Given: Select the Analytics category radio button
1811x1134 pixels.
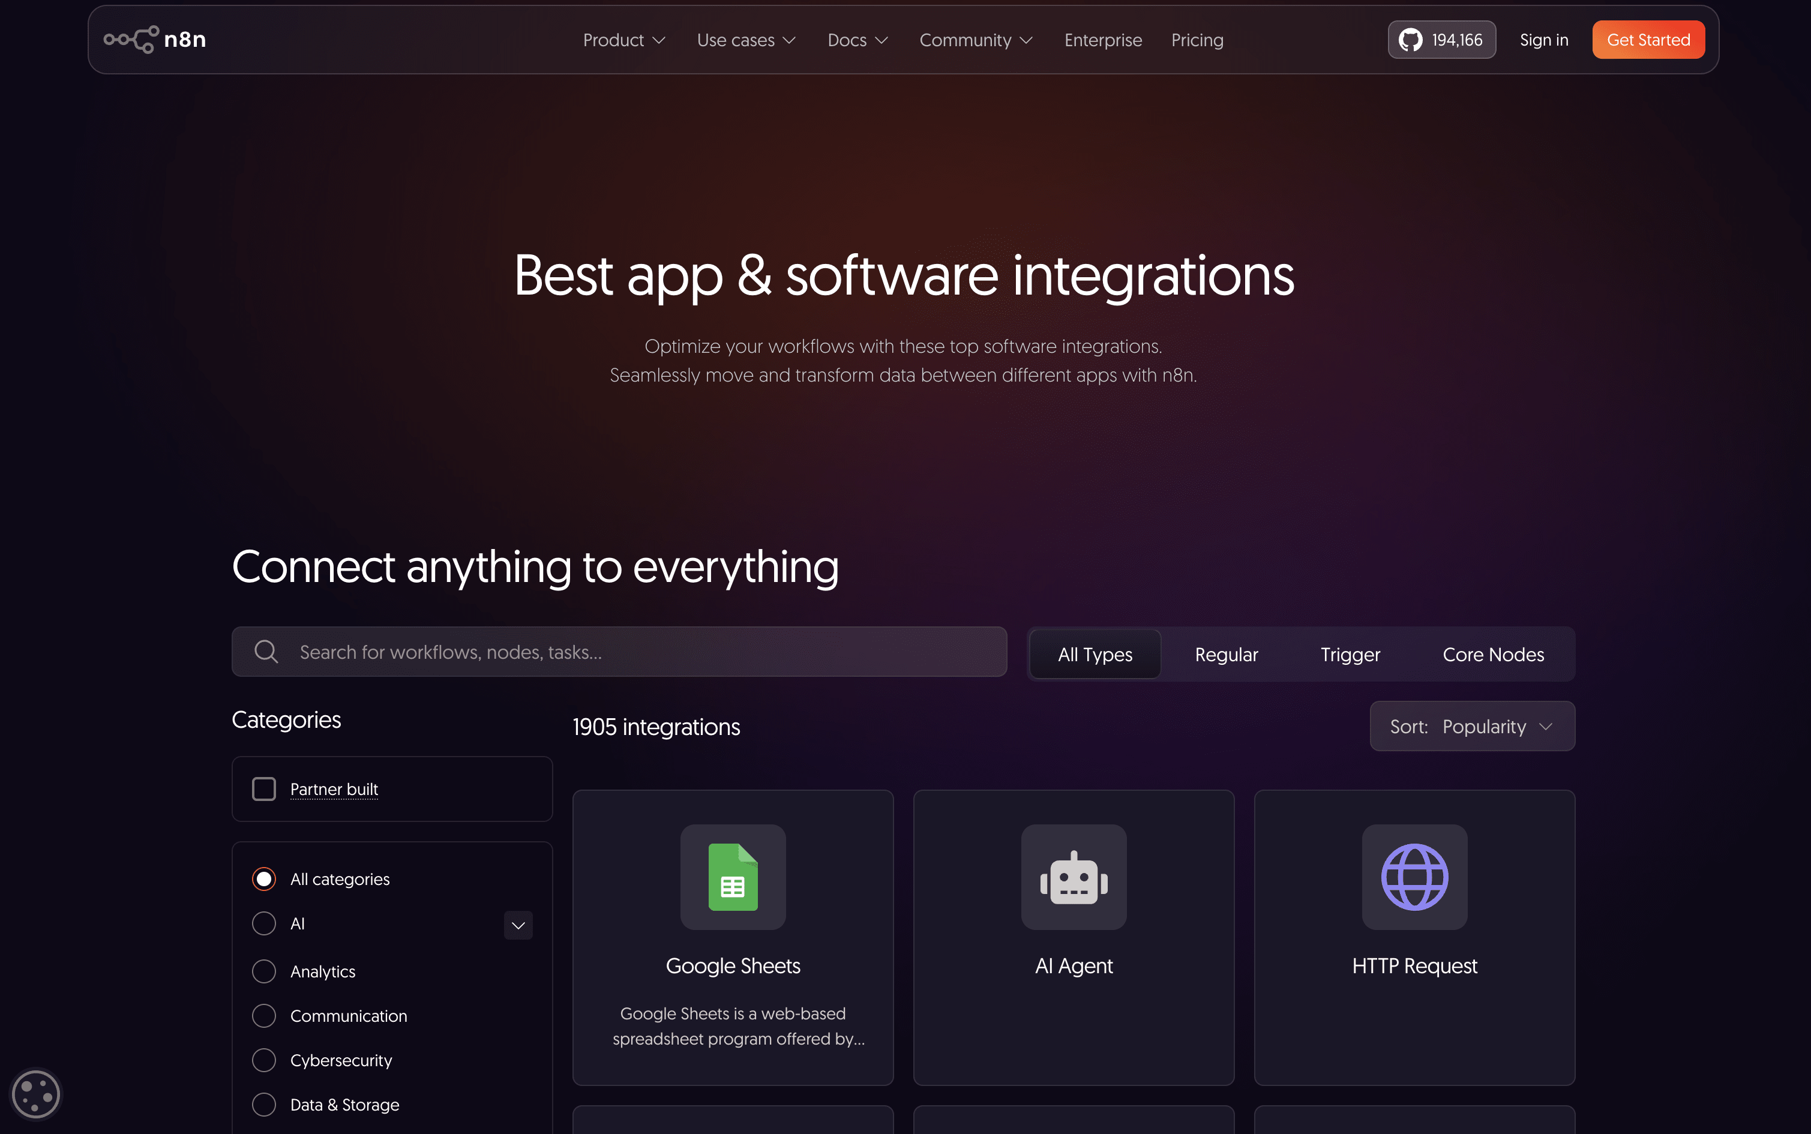Looking at the screenshot, I should [x=264, y=971].
